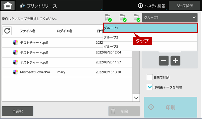Screen dimensions: 202x119
Task: Select the Microsoft PowerPoi... job by mary
Action: pyautogui.click(x=67, y=72)
